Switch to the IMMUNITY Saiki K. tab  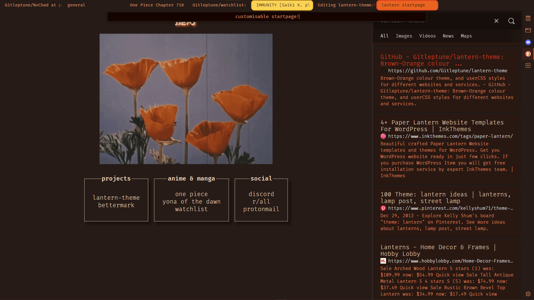282,5
